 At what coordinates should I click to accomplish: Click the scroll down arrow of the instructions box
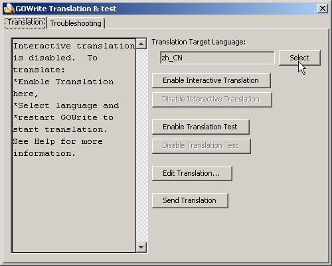pos(141,247)
